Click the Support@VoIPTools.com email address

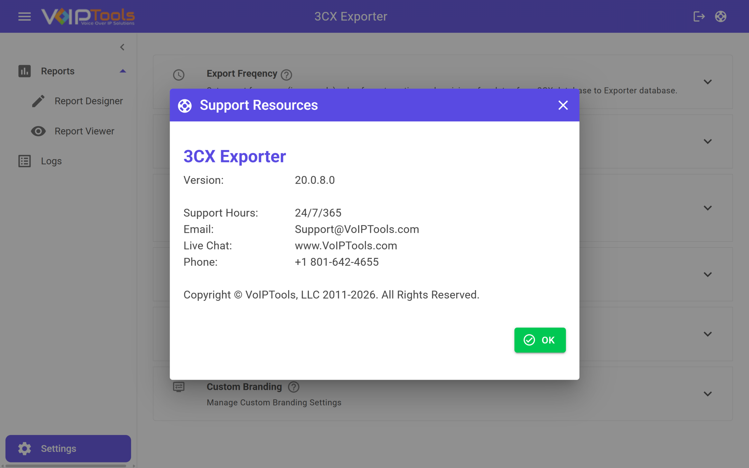(357, 229)
